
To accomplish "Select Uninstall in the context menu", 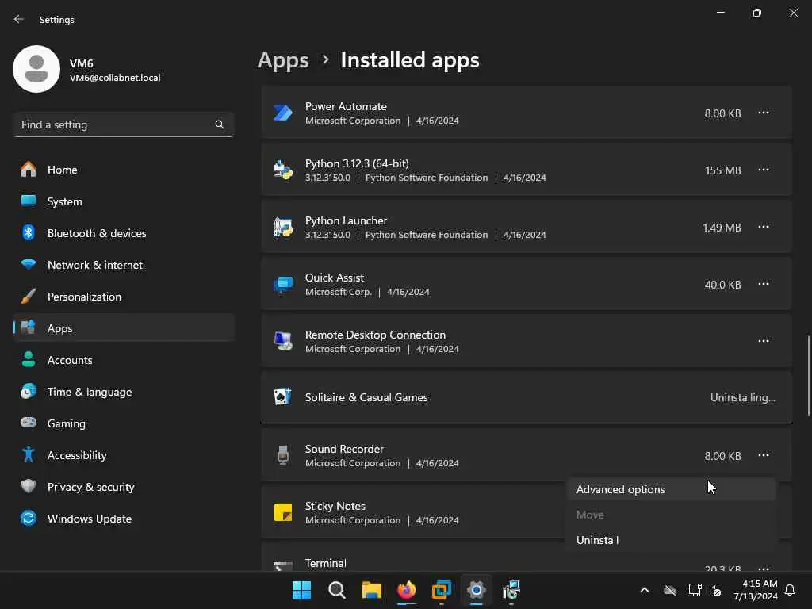I will click(x=672, y=540).
